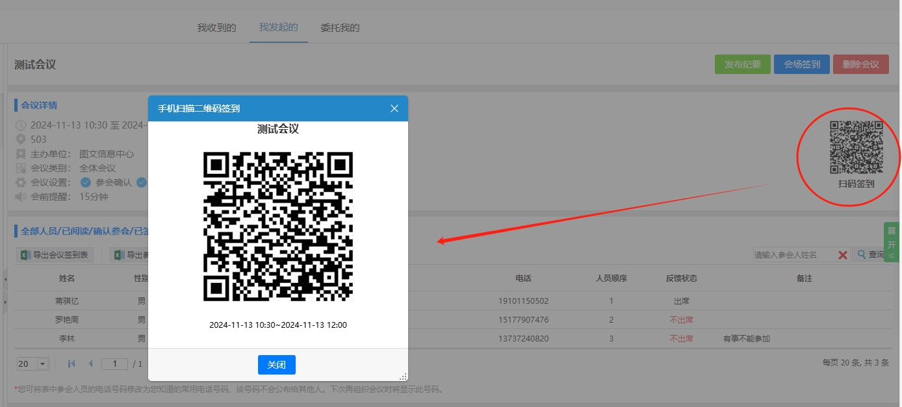Click the 测试会议 page title
902x407 pixels.
(35, 65)
